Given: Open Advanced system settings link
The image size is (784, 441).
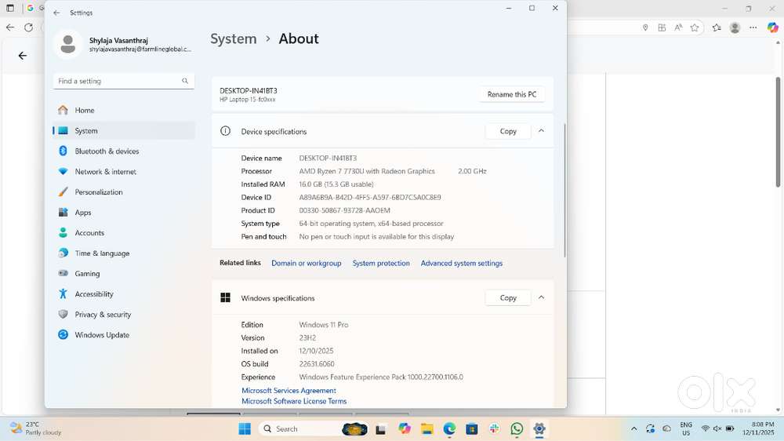Looking at the screenshot, I should coord(461,264).
